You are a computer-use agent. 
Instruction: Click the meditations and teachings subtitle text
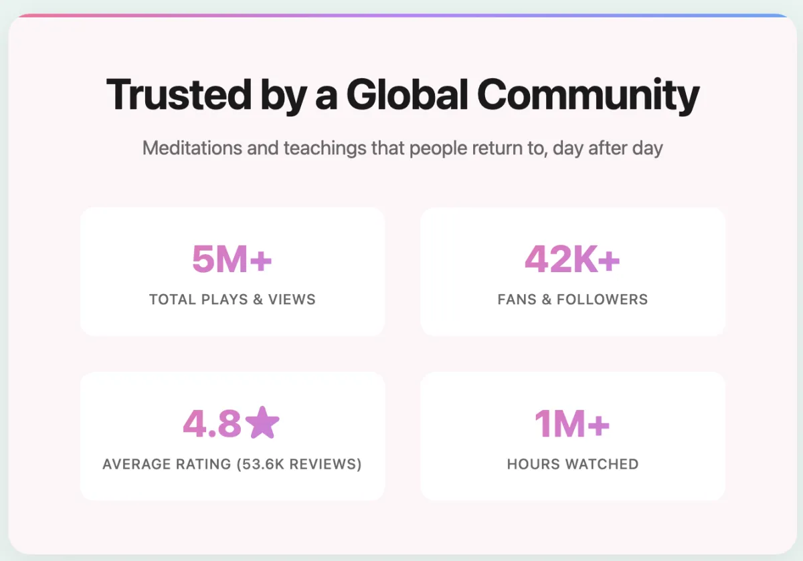tap(402, 148)
